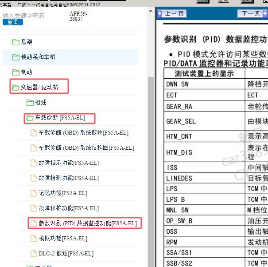
Task: Click the APP.59-28837 code text
Action: (x=78, y=16)
